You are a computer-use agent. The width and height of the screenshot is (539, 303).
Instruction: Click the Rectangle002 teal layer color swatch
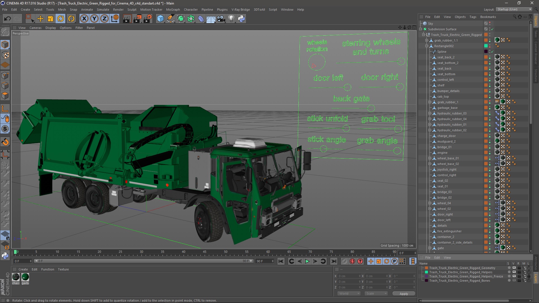point(486,46)
